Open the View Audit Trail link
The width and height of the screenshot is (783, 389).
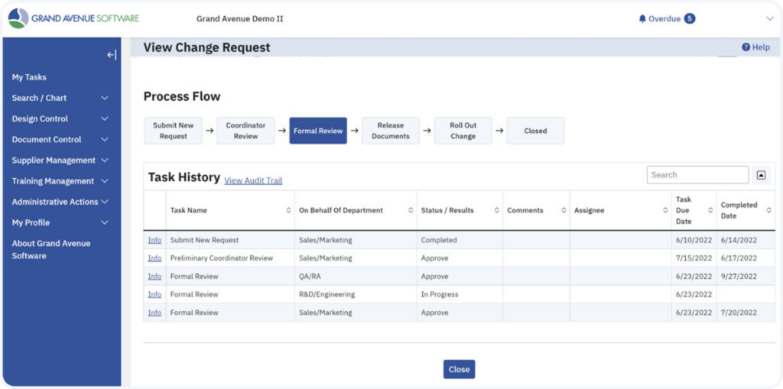253,180
